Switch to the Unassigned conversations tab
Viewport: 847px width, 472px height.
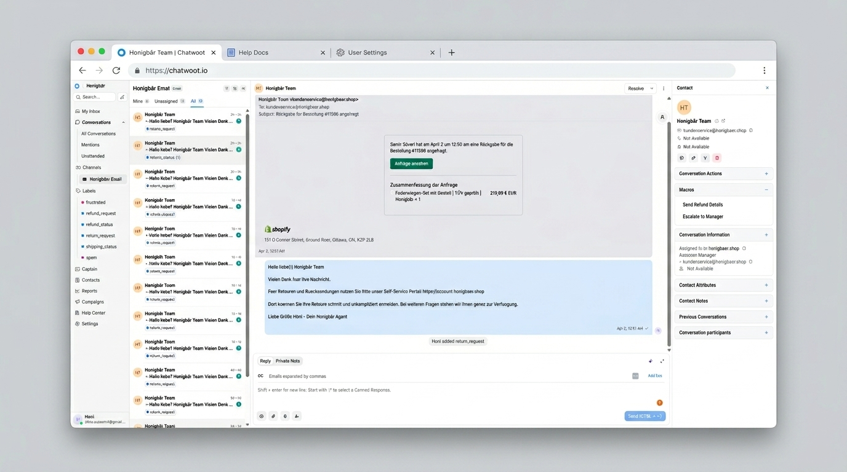(166, 101)
